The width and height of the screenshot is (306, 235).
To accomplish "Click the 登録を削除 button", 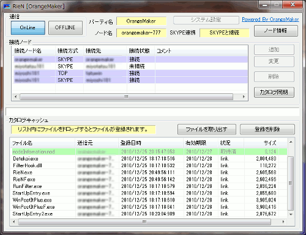I will tap(267, 129).
